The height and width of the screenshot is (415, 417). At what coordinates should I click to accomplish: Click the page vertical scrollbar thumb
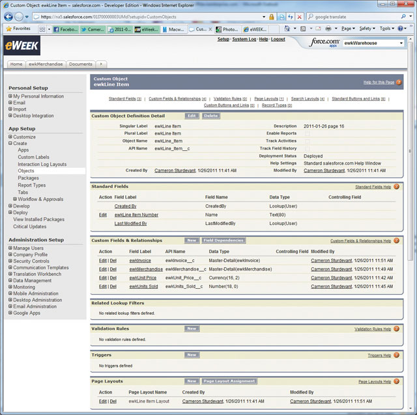[x=410, y=150]
